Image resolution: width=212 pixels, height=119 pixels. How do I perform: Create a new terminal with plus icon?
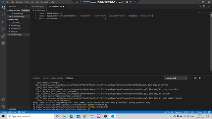coord(191,78)
